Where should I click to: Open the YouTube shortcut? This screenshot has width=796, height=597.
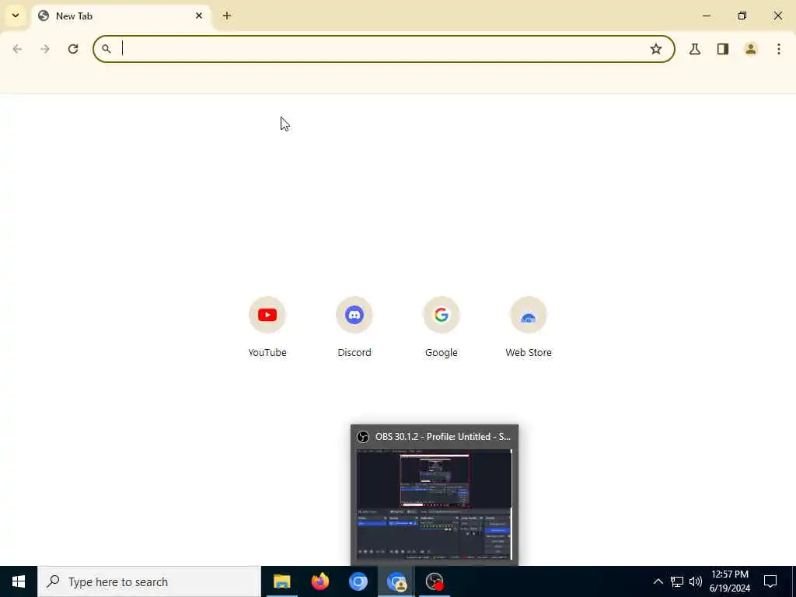267,315
